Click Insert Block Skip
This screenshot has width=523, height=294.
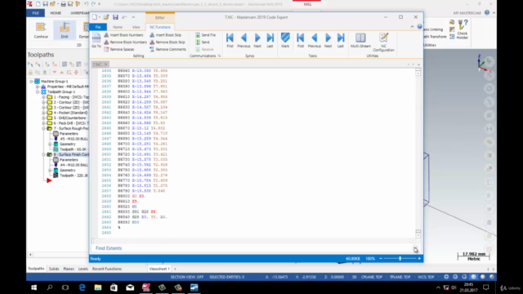165,35
